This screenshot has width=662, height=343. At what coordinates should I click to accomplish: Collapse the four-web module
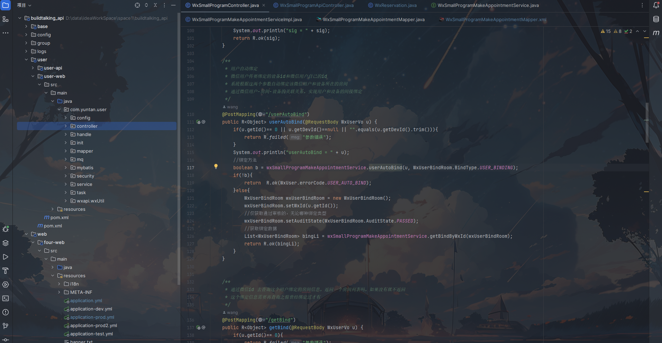point(33,242)
